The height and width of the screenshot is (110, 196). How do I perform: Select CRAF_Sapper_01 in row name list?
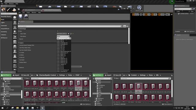click(x=61, y=64)
